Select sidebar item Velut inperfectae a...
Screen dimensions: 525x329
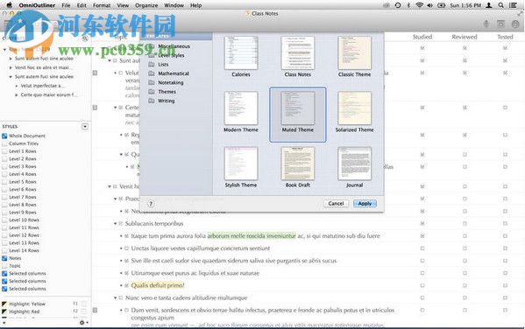click(43, 86)
